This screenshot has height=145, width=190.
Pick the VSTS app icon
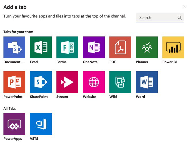click(x=41, y=124)
